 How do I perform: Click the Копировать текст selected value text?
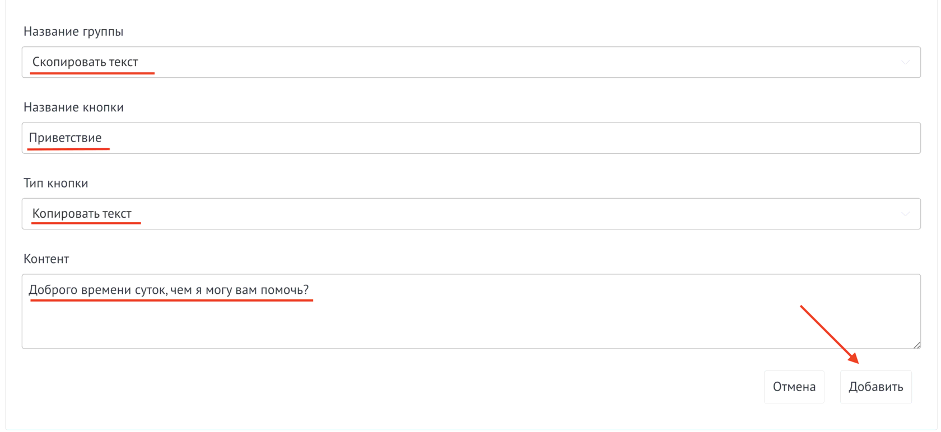click(x=82, y=214)
